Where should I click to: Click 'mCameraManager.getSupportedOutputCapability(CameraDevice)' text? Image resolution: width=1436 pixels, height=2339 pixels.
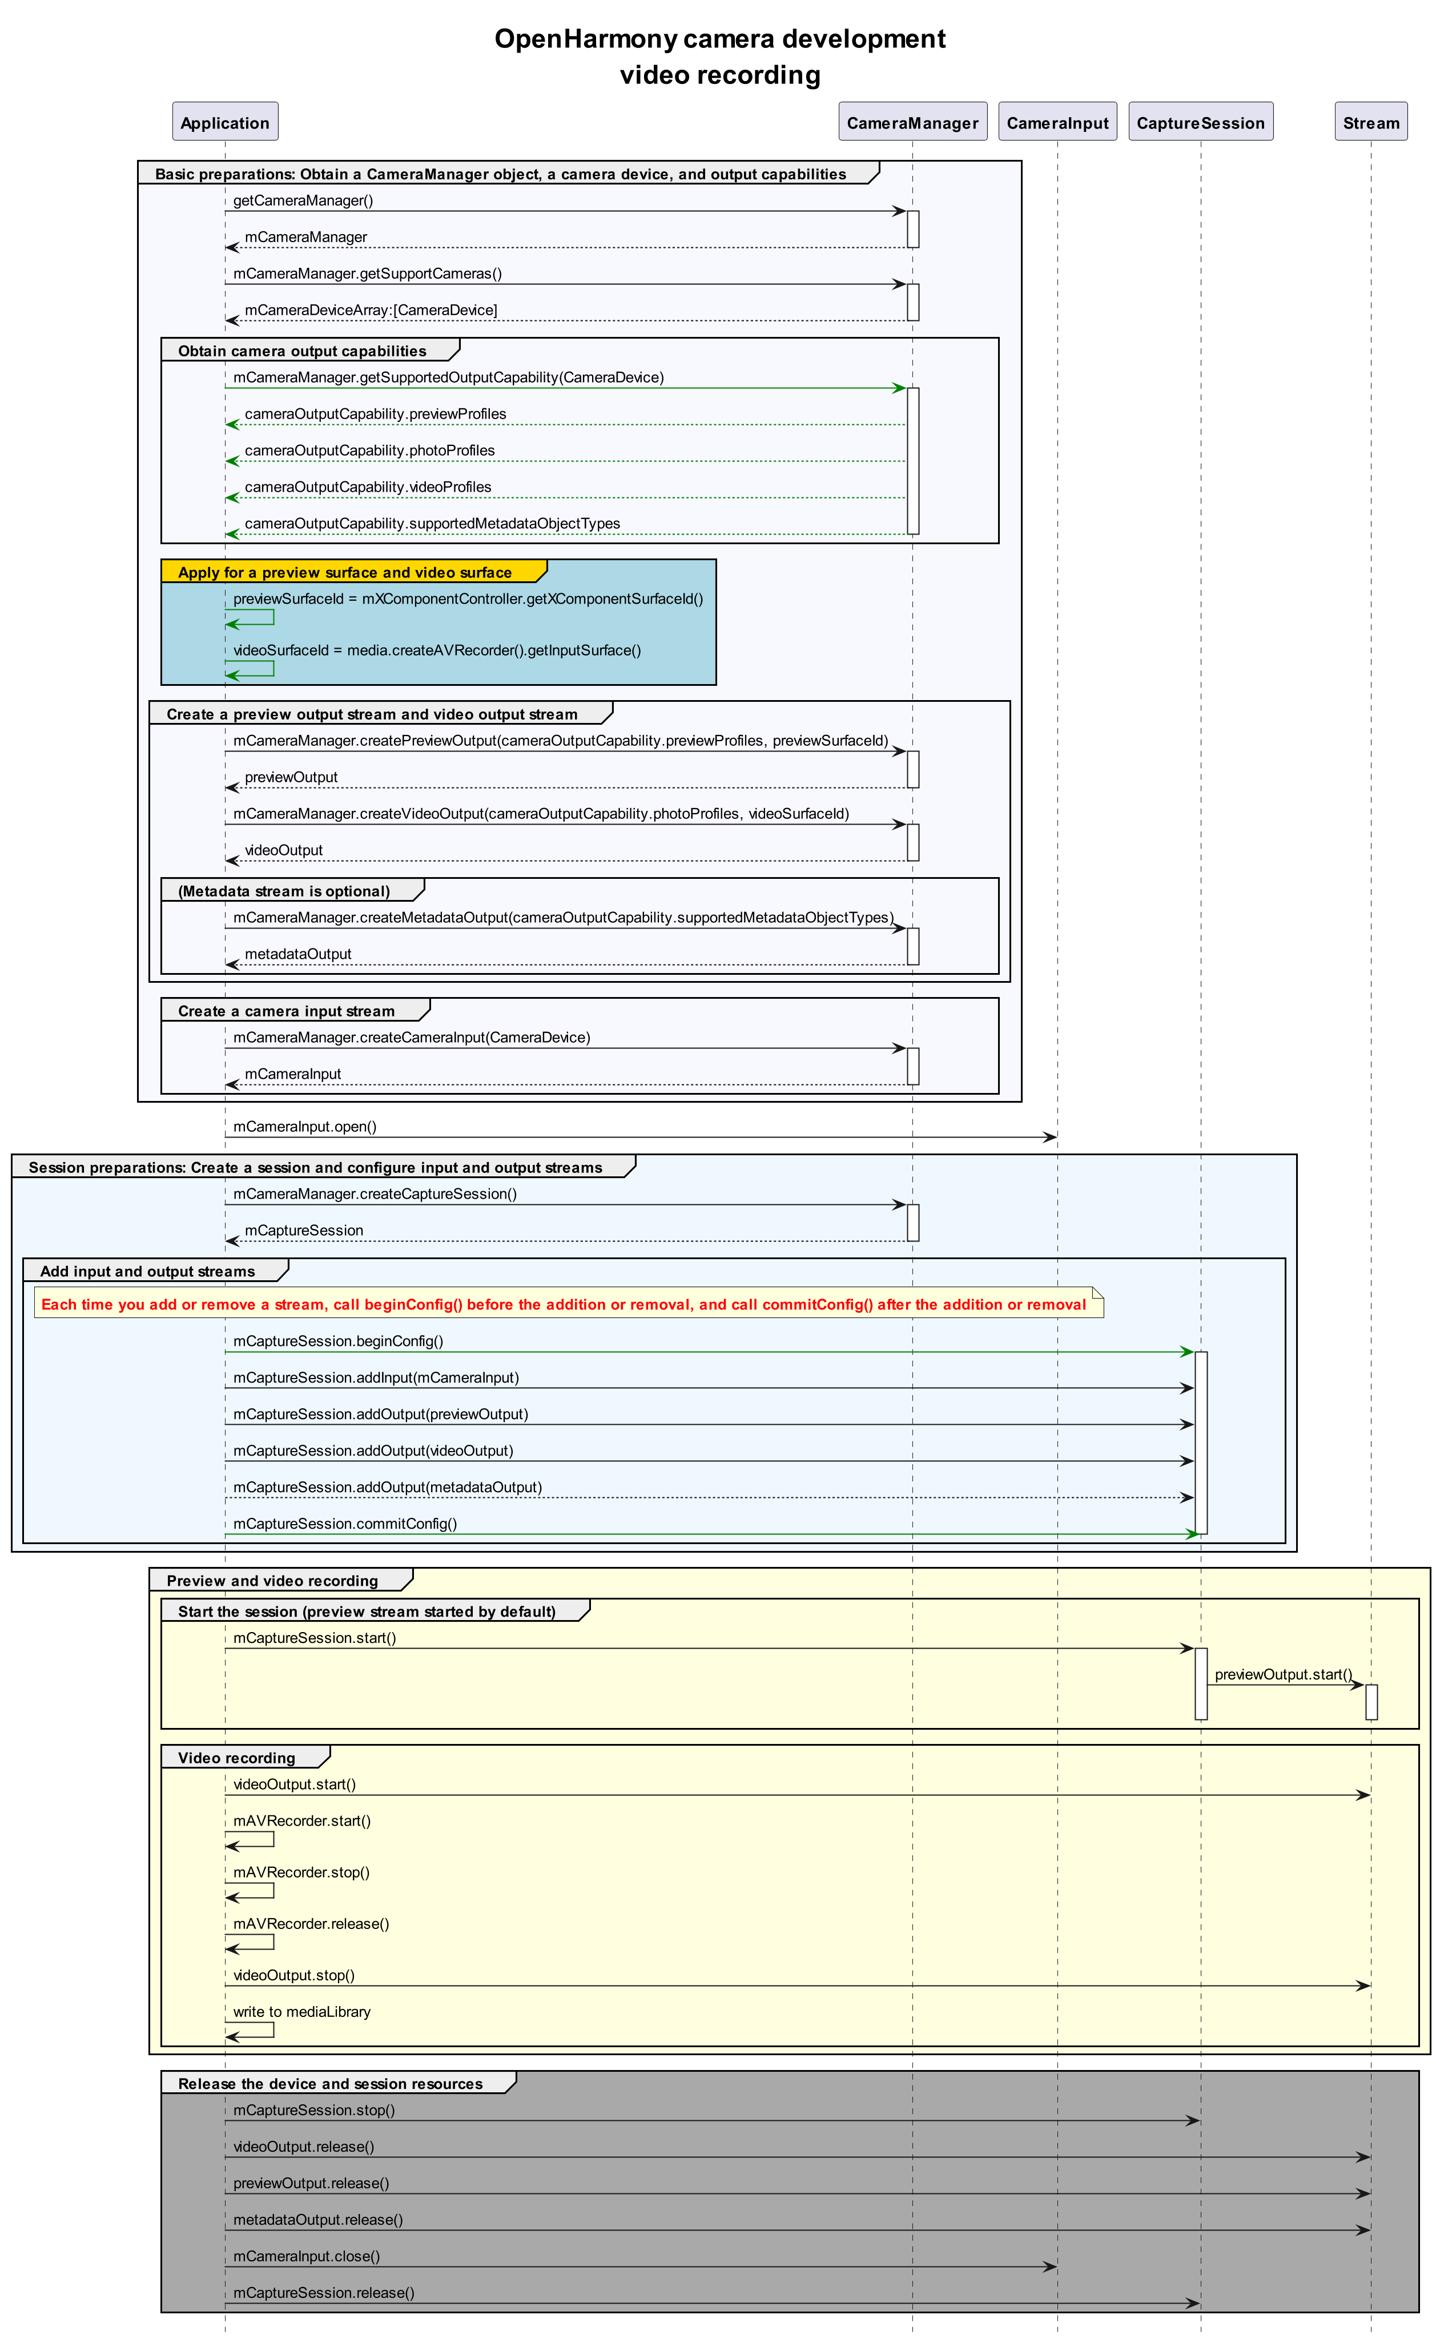coord(448,378)
